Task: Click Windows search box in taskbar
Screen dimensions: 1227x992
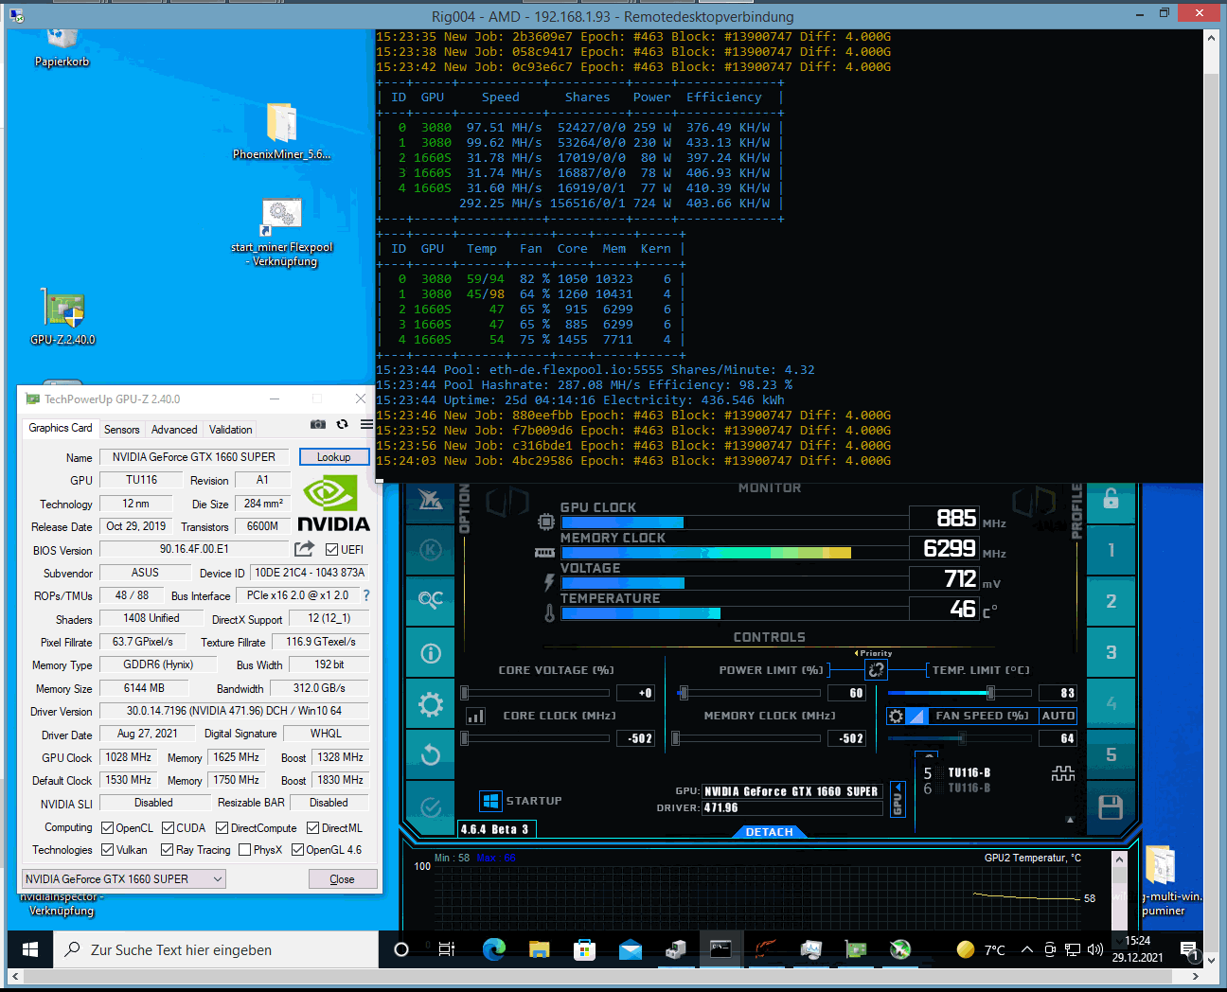Action: [215, 949]
